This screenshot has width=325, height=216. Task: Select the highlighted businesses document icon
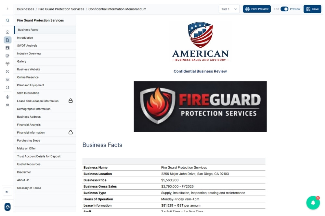point(7,40)
